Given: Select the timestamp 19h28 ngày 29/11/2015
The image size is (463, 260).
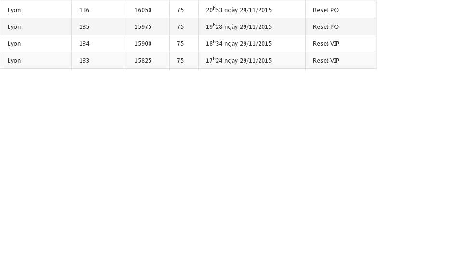Looking at the screenshot, I should (239, 26).
